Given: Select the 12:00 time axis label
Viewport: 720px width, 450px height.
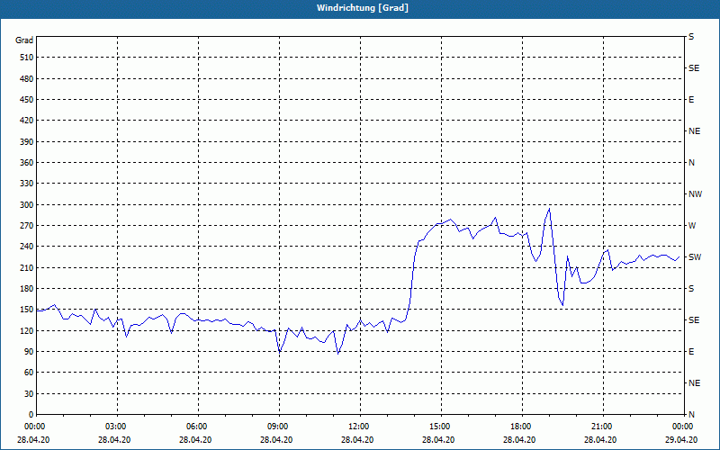Looking at the screenshot, I should (359, 426).
